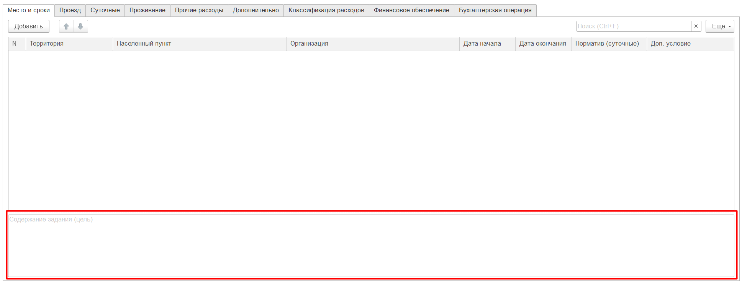Viewport: 742px width, 282px height.
Task: Go to the Прочие расходы tab
Action: click(x=199, y=10)
